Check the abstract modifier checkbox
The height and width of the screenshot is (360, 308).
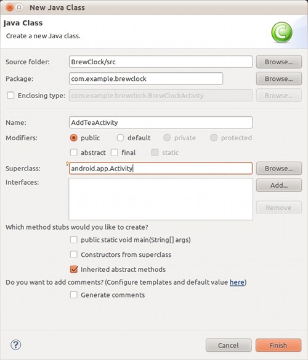click(73, 153)
